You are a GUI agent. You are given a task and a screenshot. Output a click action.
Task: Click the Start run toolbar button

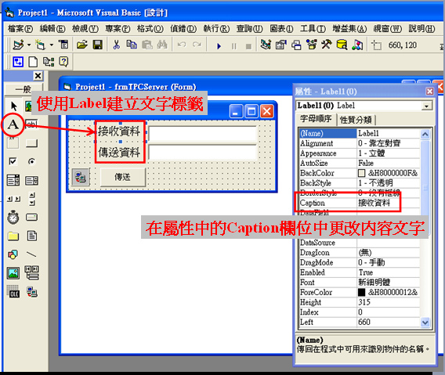click(x=219, y=45)
